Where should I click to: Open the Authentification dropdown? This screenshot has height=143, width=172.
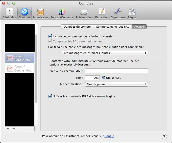click(x=116, y=84)
